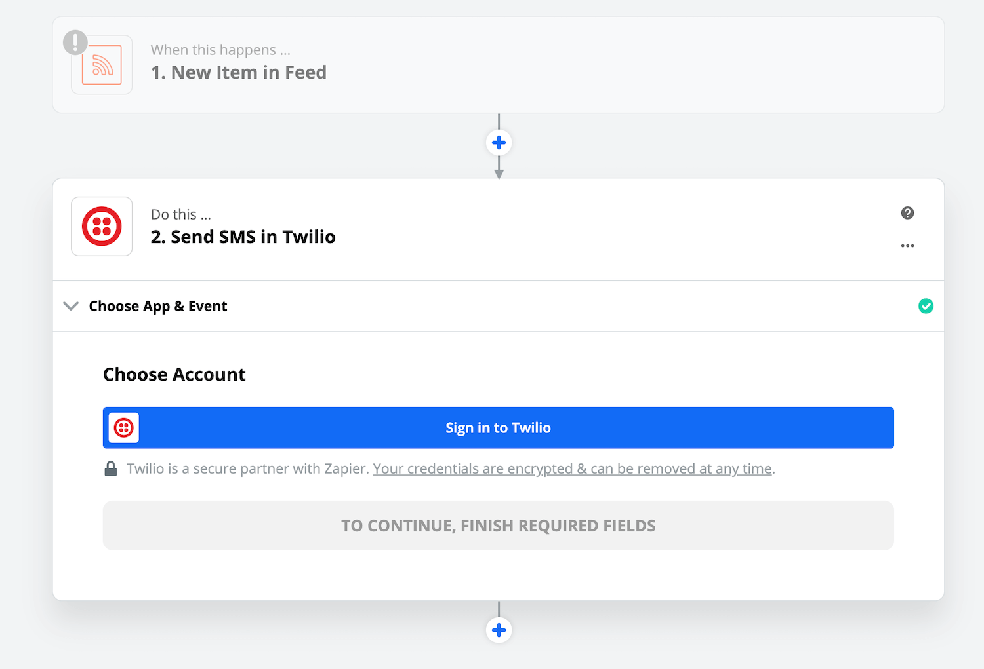Click the lock icon beside the security note
The height and width of the screenshot is (669, 984).
point(111,468)
